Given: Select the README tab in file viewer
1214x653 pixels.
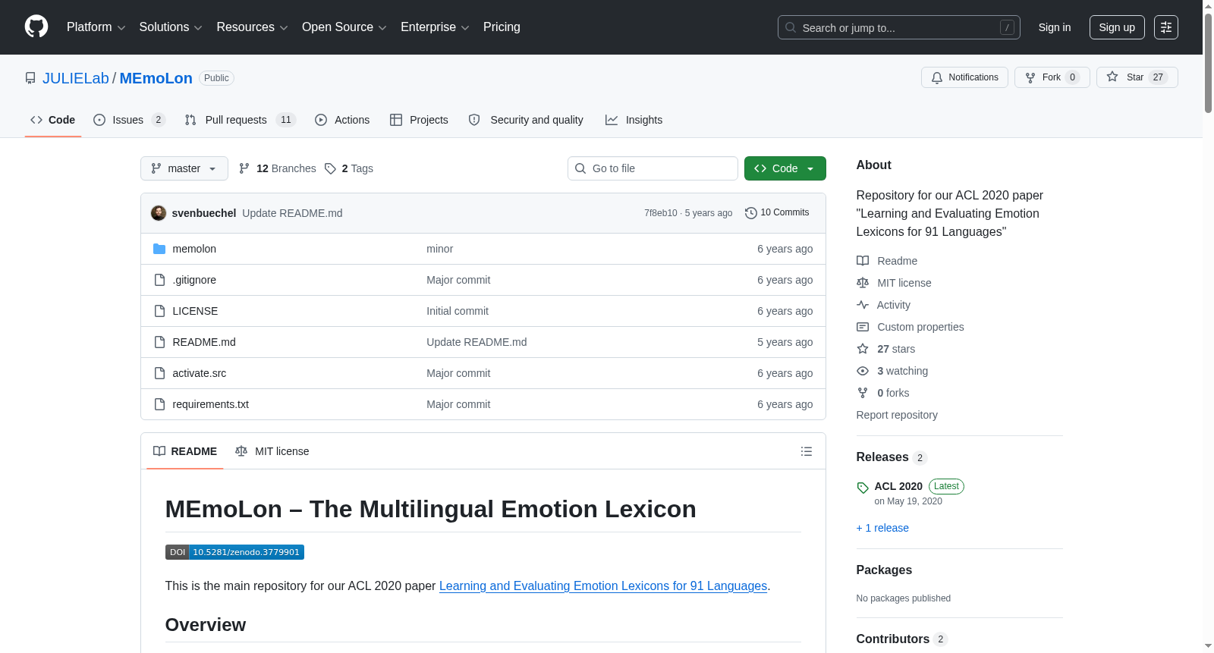Looking at the screenshot, I should (x=185, y=451).
